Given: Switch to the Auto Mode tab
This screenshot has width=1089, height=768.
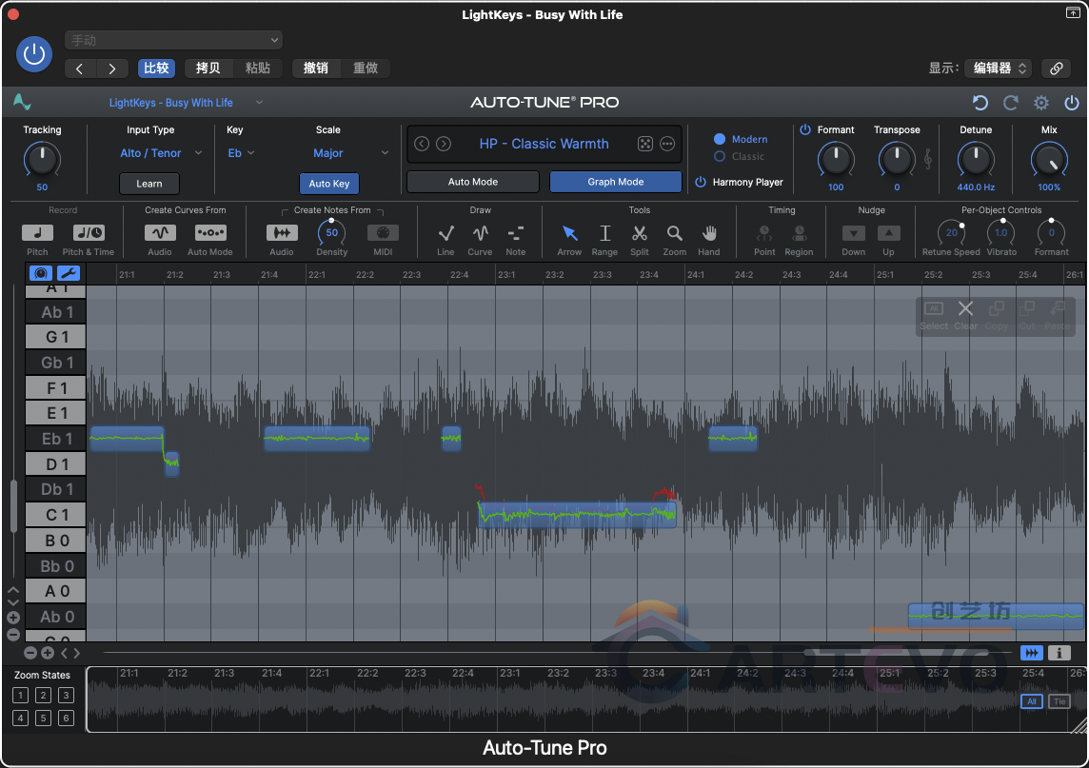Looking at the screenshot, I should tap(472, 182).
